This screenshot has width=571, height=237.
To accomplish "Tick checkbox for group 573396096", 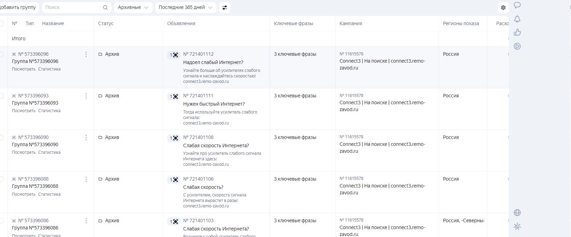I will pyautogui.click(x=1, y=54).
